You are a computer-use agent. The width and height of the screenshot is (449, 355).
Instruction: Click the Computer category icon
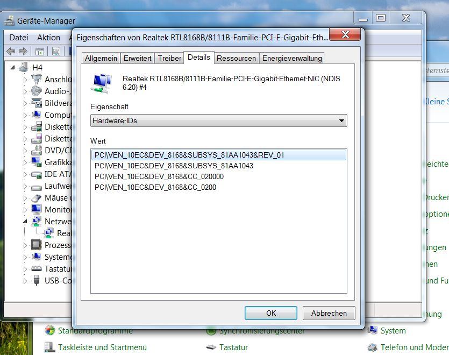pyautogui.click(x=37, y=115)
